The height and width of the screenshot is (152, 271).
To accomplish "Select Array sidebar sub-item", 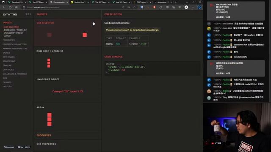I will (x=8, y=36).
